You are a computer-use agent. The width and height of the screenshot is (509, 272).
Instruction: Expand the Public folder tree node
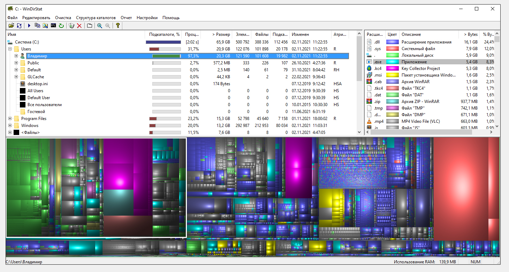(16, 63)
